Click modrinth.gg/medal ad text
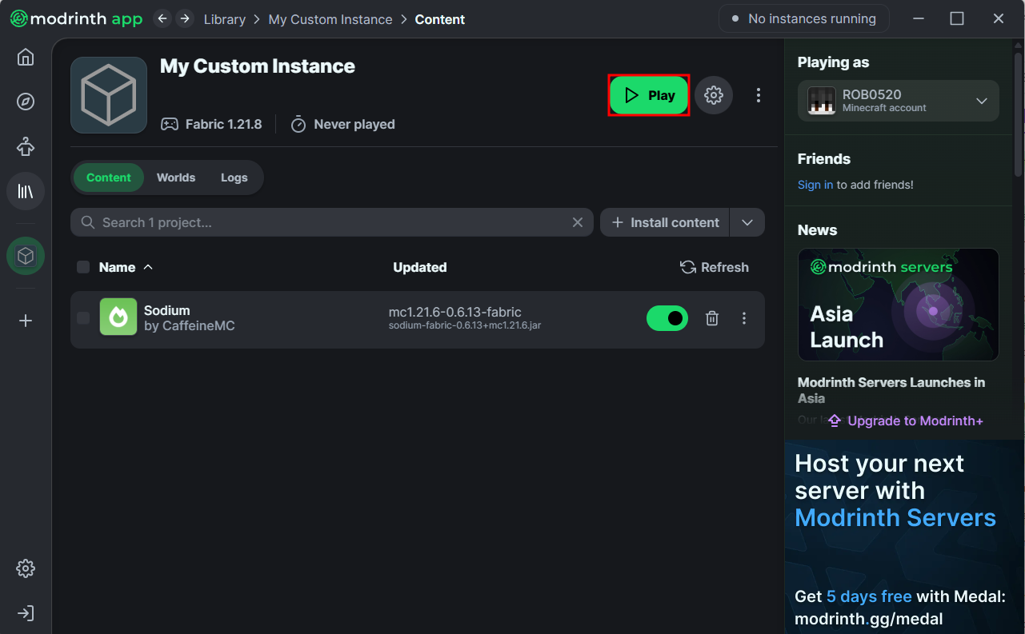This screenshot has width=1025, height=634. coord(869,618)
